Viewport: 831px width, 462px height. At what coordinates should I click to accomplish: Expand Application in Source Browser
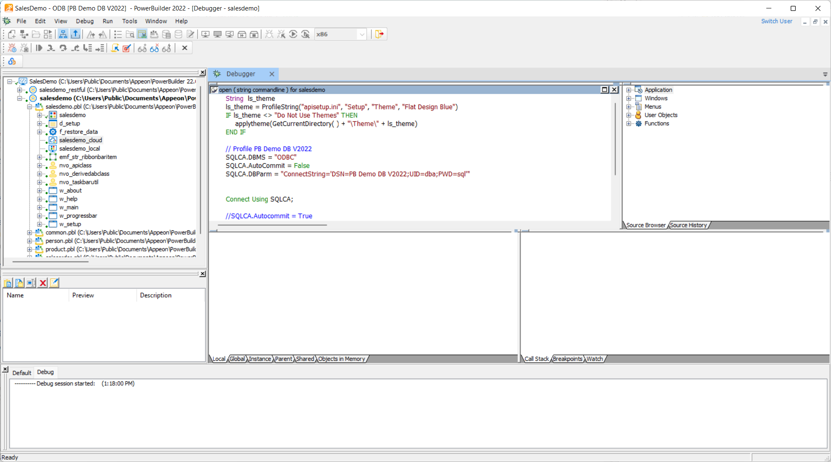[x=629, y=90]
